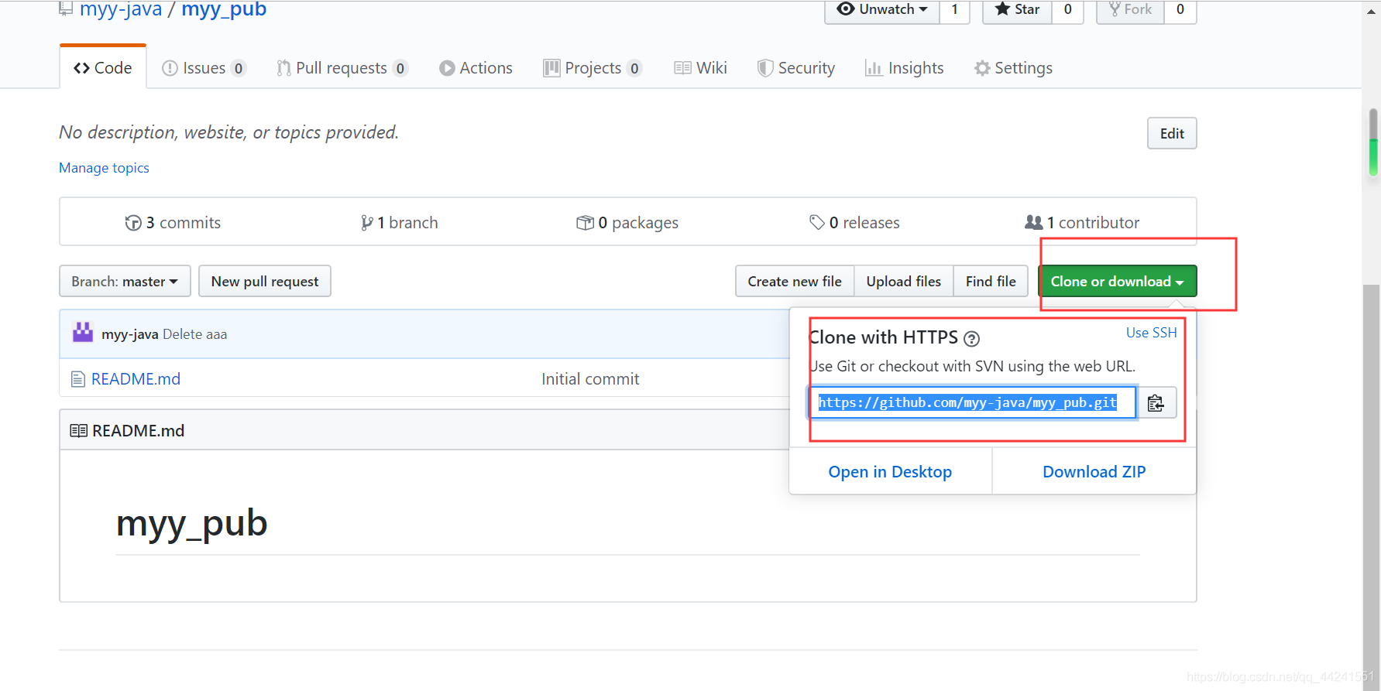Viewport: 1381px width, 691px height.
Task: Expand the Unwatch dropdown
Action: tap(882, 10)
